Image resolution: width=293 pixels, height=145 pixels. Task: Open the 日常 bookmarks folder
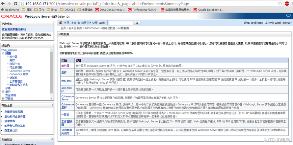point(27,10)
